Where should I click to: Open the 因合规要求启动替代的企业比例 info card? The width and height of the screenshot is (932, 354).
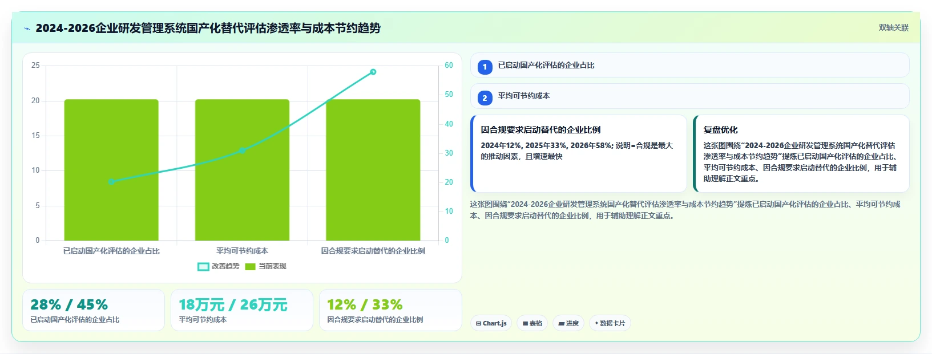579,154
